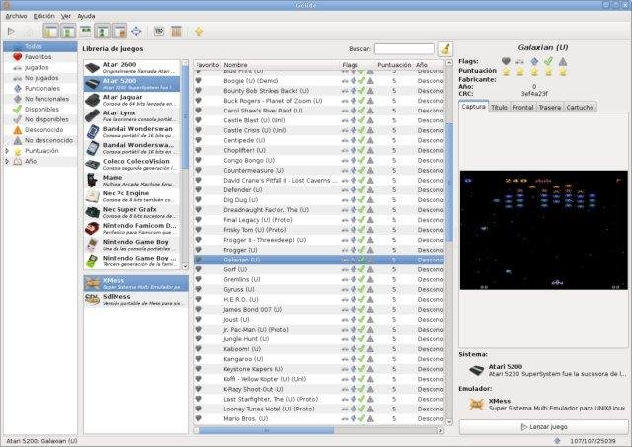Toggle favorite heart for Frogger (U)
632x447 pixels.
(x=198, y=250)
